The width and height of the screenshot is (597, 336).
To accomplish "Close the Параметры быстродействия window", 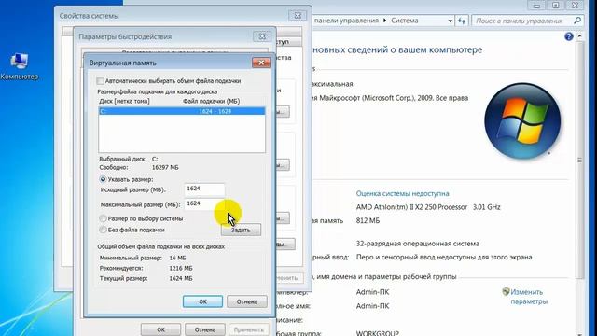I will point(262,36).
